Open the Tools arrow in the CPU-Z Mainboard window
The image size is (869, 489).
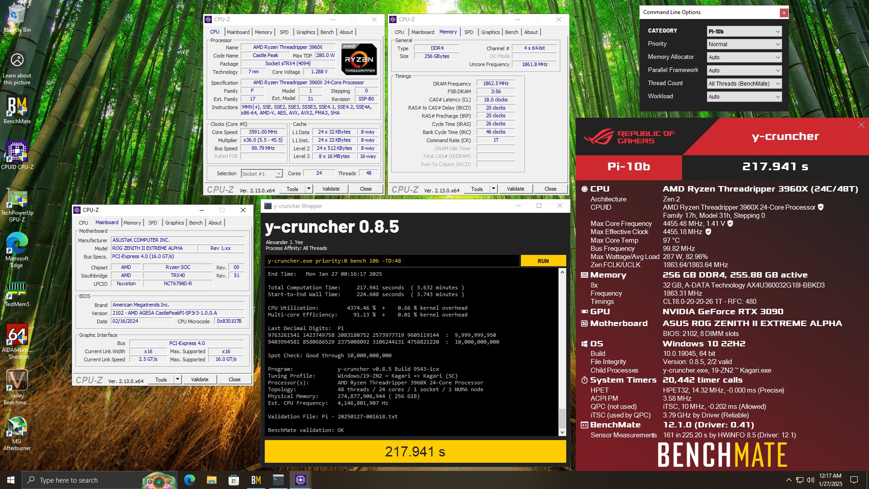pyautogui.click(x=177, y=379)
